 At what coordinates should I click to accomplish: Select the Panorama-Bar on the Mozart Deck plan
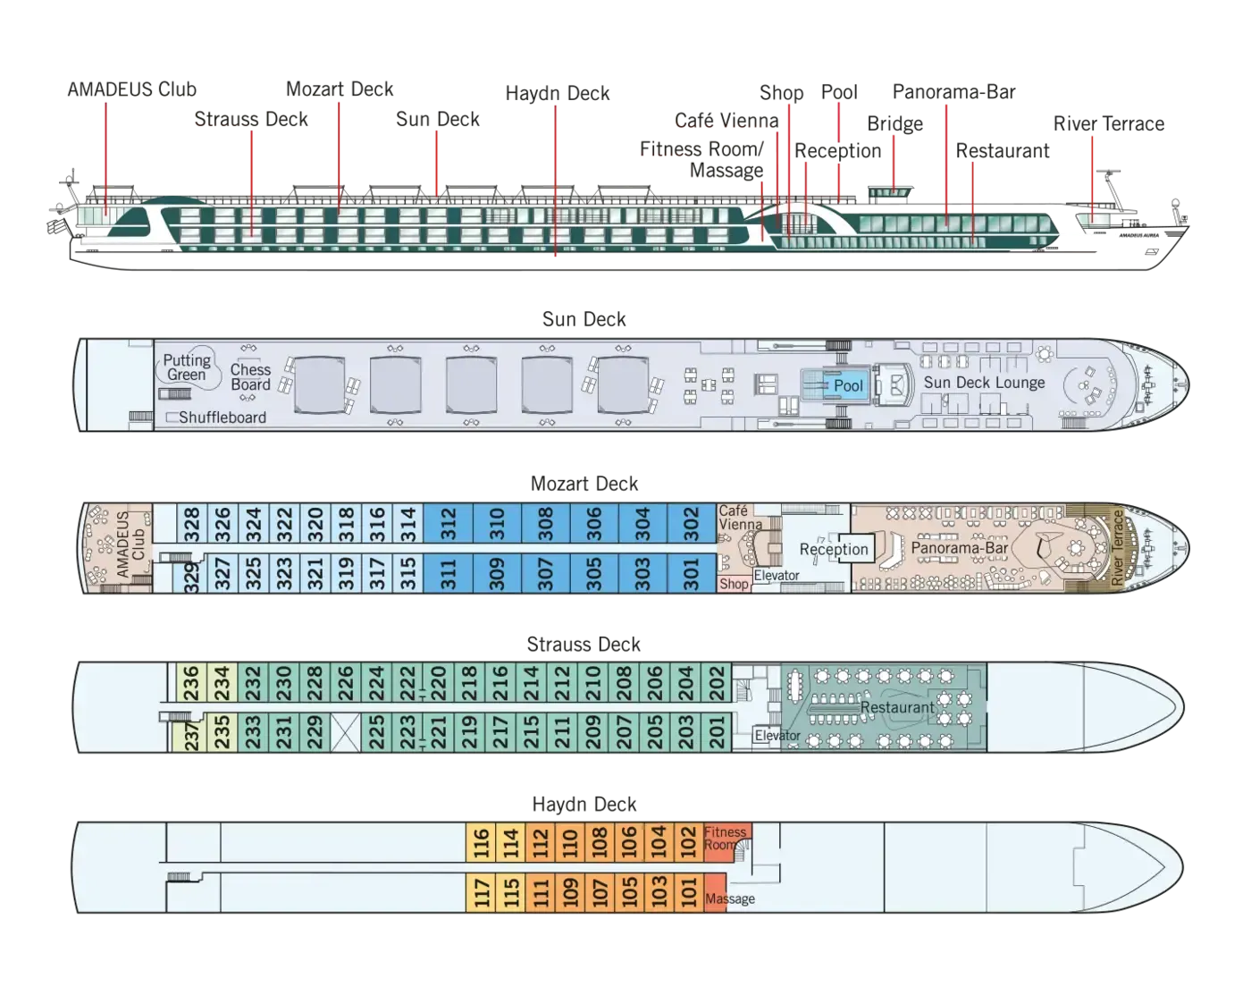[x=959, y=548]
